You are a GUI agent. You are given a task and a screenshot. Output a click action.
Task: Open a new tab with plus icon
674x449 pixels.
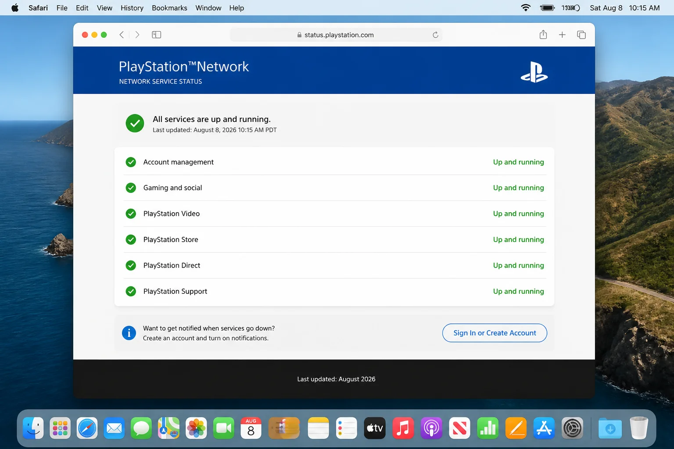click(x=562, y=35)
